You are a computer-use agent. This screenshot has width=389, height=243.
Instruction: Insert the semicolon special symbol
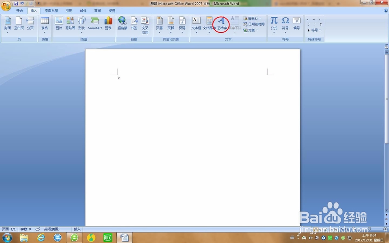click(308, 24)
